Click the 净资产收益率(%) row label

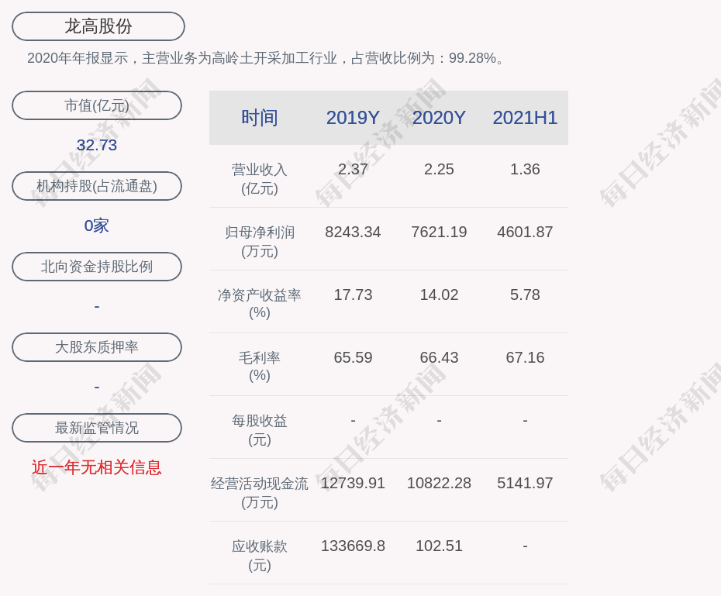pyautogui.click(x=259, y=304)
